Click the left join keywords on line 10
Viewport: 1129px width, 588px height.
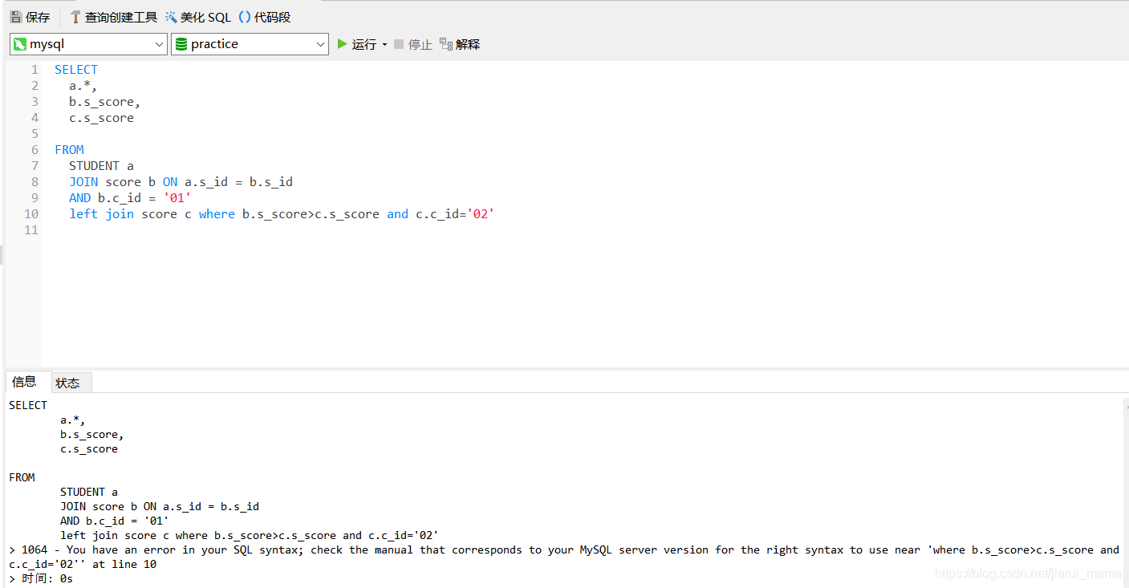101,214
